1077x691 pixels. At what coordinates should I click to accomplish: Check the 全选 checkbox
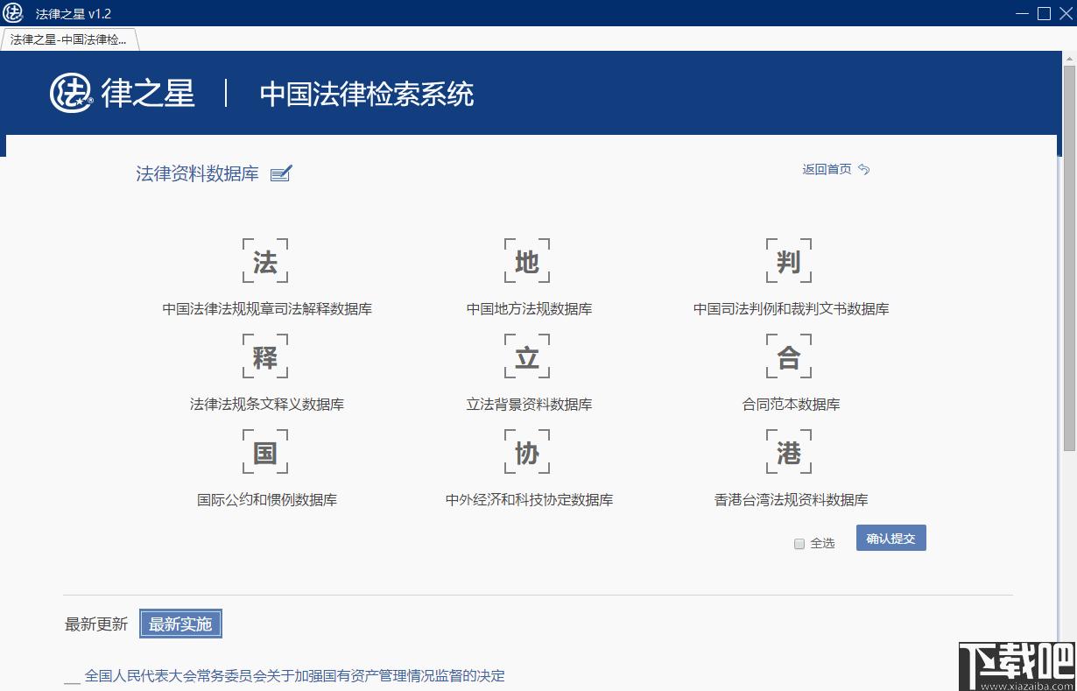(799, 544)
